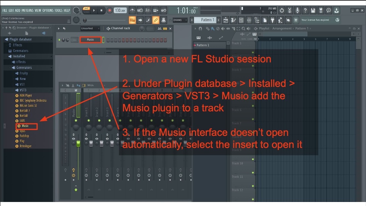Open the VIEW menu
This screenshot has height=206, width=366.
tap(38, 10)
